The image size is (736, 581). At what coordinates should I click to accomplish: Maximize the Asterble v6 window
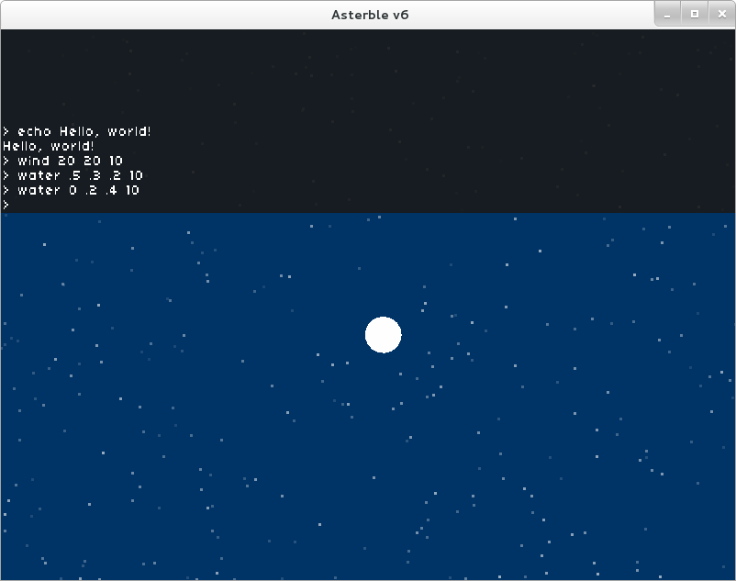[695, 14]
